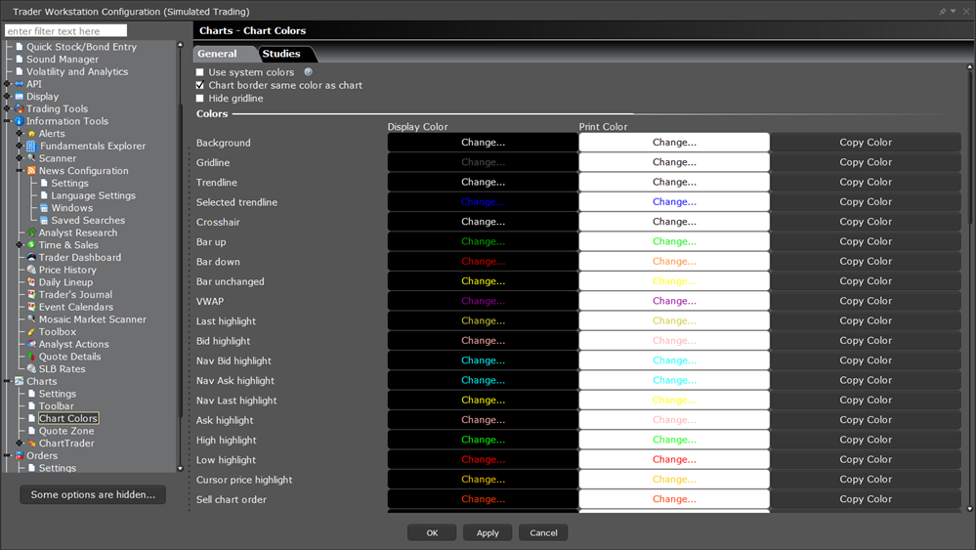
Task: Open Volatility and Analytics page
Action: [77, 71]
